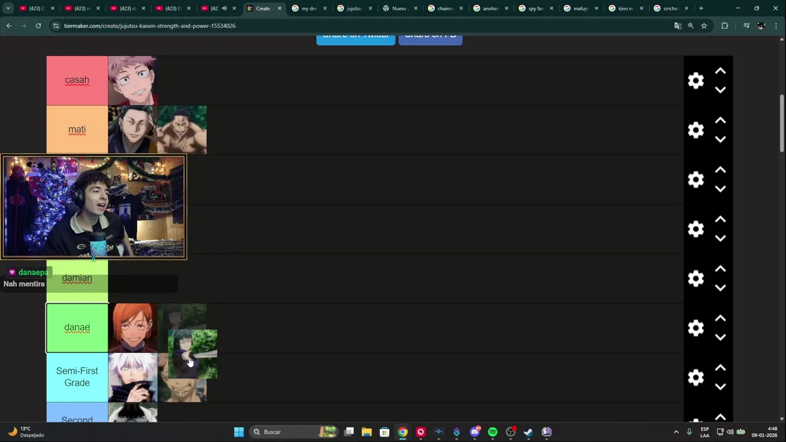Viewport: 786px width, 442px height.
Task: Select pink-haired character in casah tier
Action: (133, 80)
